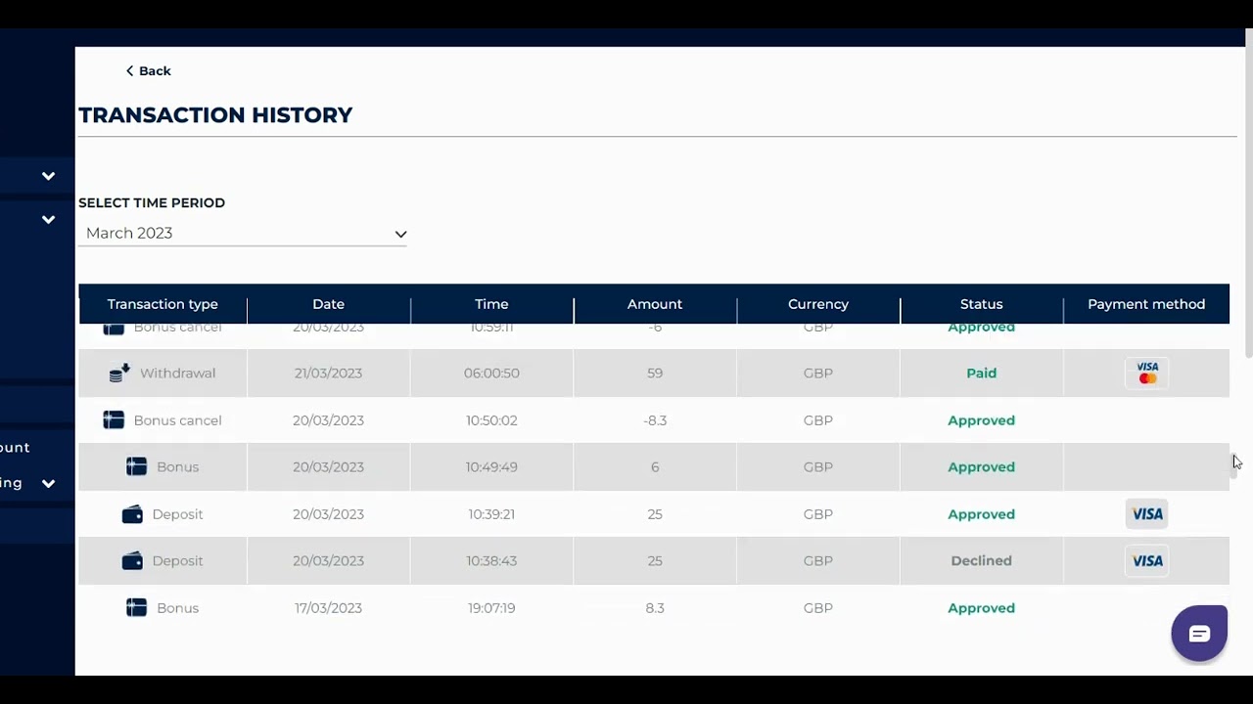
Task: Click the Withdrawal transaction type label
Action: click(177, 373)
